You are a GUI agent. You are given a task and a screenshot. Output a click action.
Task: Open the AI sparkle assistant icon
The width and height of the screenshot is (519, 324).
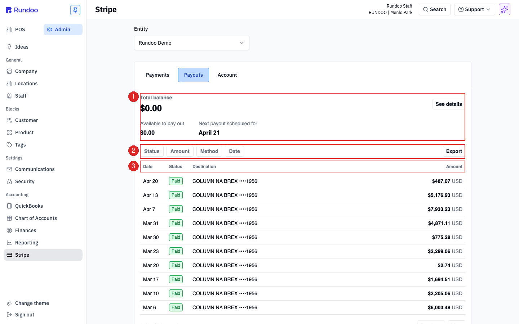coord(505,9)
